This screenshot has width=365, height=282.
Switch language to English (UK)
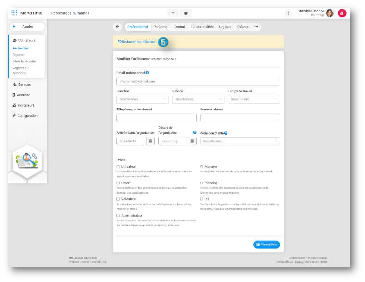(99, 262)
